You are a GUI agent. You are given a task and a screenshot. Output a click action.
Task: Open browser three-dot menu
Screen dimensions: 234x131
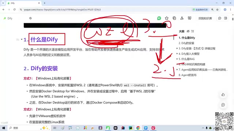click(230, 9)
